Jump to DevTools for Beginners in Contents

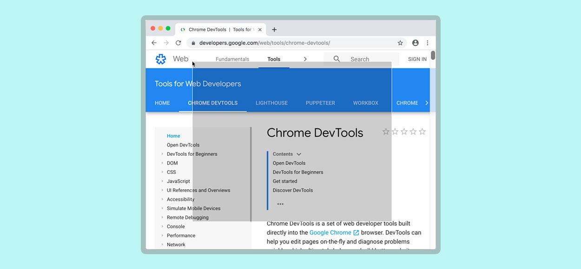pyautogui.click(x=298, y=172)
